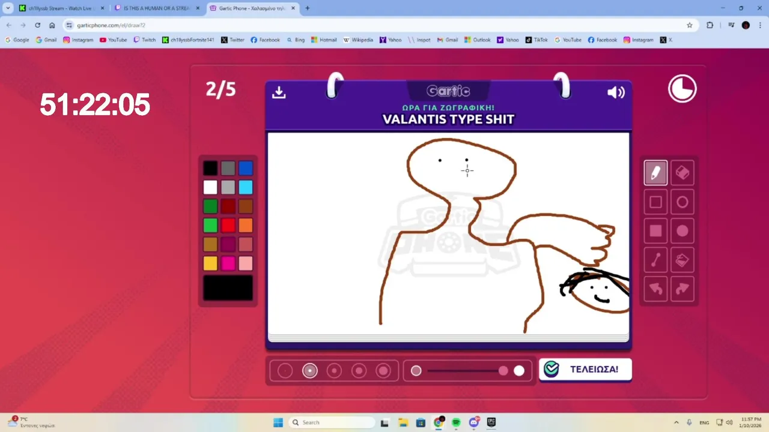Undo the last drawing stroke
The width and height of the screenshot is (769, 432).
tap(655, 289)
